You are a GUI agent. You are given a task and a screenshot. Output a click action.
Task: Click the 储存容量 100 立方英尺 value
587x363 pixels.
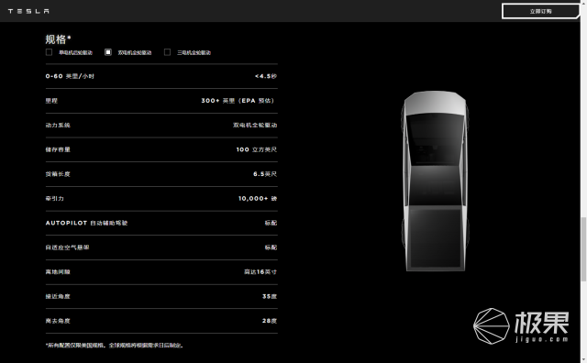point(257,149)
